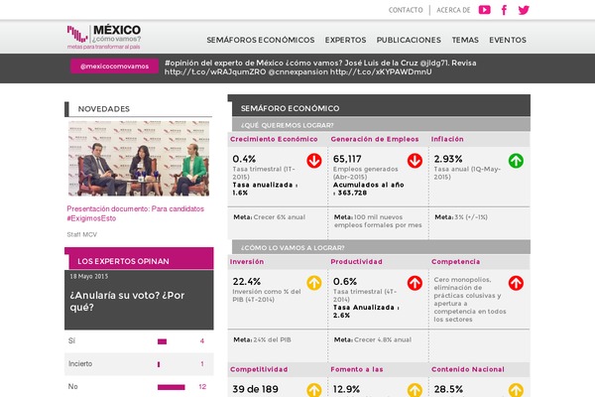Screen dimensions: 595x397
Task: Click yellow up arrow for Inversión
Action: [314, 283]
